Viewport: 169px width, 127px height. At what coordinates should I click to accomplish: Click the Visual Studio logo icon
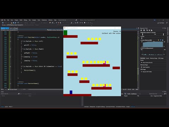2,20
